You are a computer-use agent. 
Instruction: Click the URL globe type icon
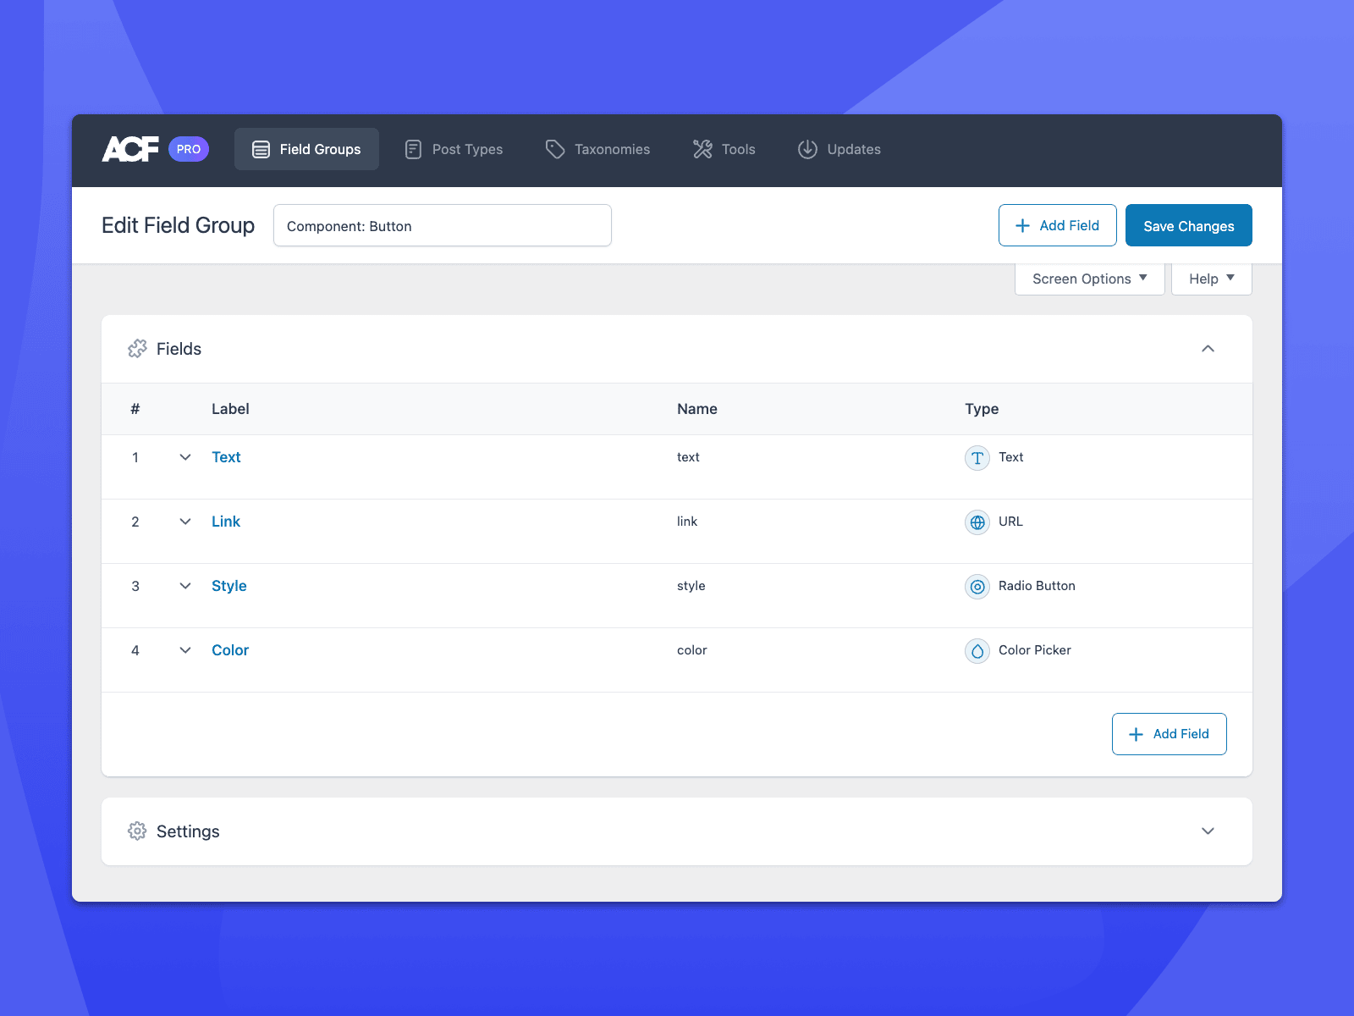[977, 522]
